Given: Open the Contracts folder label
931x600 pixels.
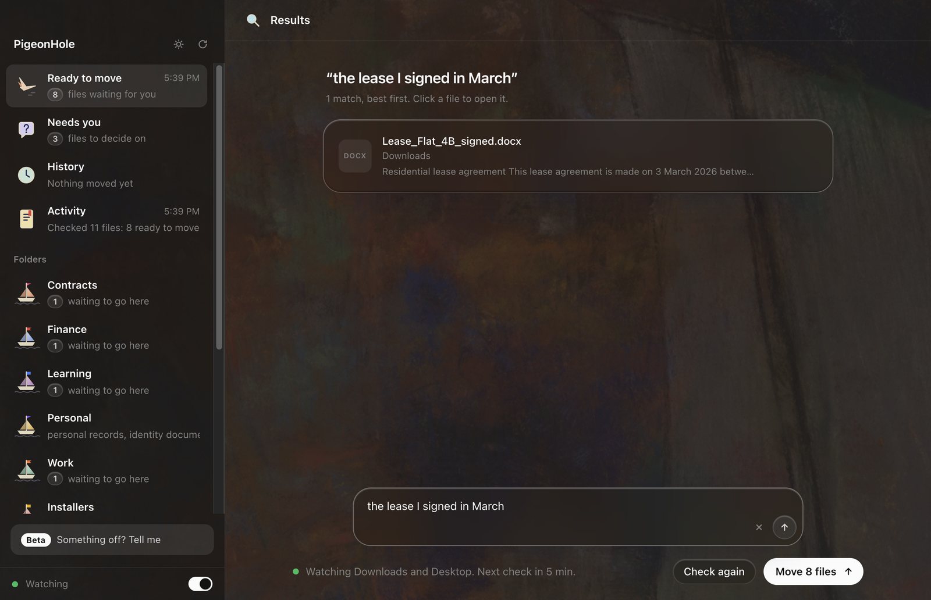Looking at the screenshot, I should pyautogui.click(x=72, y=285).
